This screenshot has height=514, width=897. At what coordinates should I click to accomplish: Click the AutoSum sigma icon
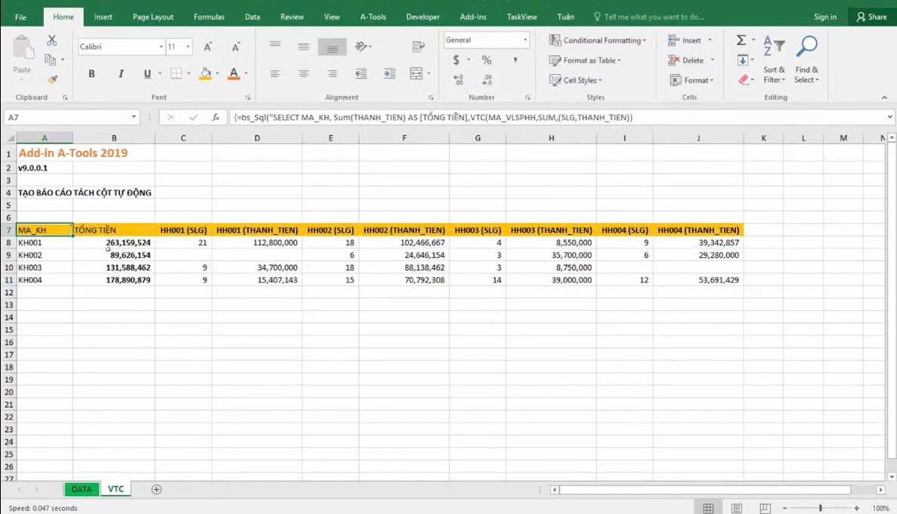(741, 40)
